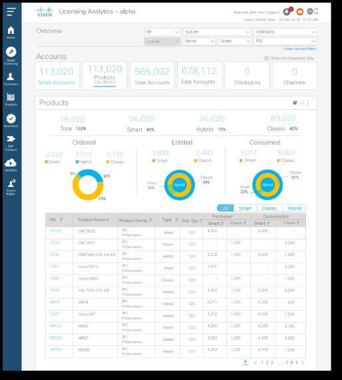Go to page 2 in pagination

pos(267,363)
